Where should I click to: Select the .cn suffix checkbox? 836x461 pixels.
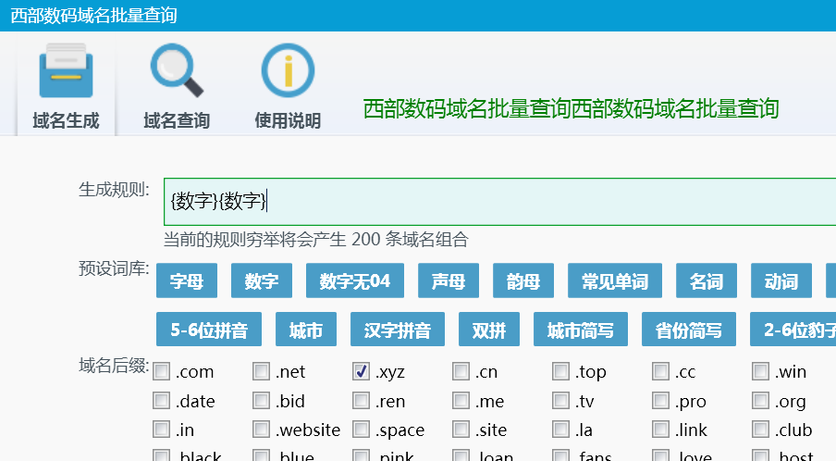click(x=461, y=372)
